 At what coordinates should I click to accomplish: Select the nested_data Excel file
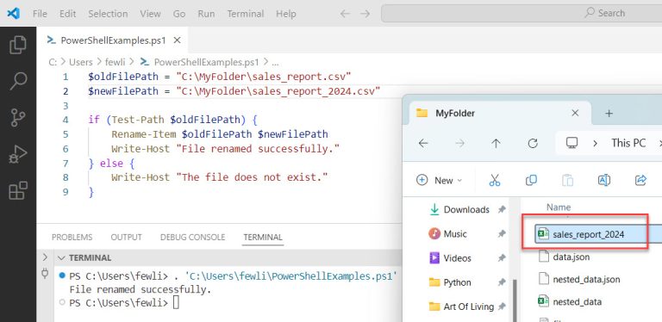577,302
